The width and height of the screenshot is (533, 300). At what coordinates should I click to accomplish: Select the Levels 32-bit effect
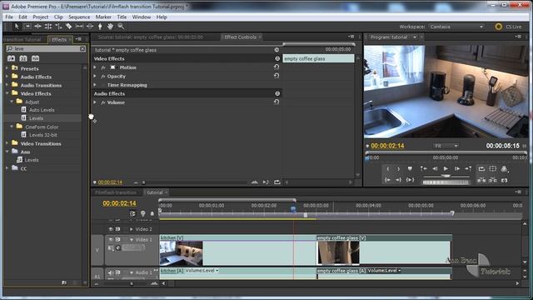[x=42, y=135]
